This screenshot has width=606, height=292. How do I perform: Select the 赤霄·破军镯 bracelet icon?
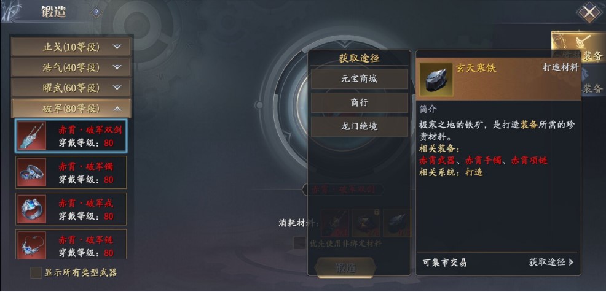click(32, 172)
